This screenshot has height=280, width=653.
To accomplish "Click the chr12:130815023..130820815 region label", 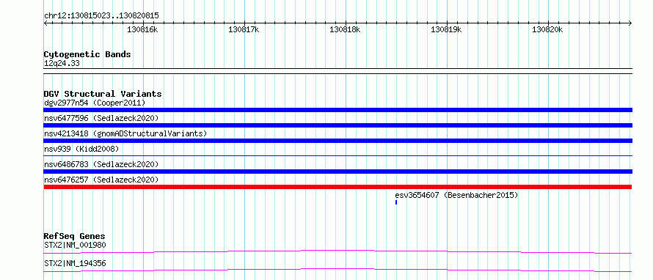I will 101,16.
